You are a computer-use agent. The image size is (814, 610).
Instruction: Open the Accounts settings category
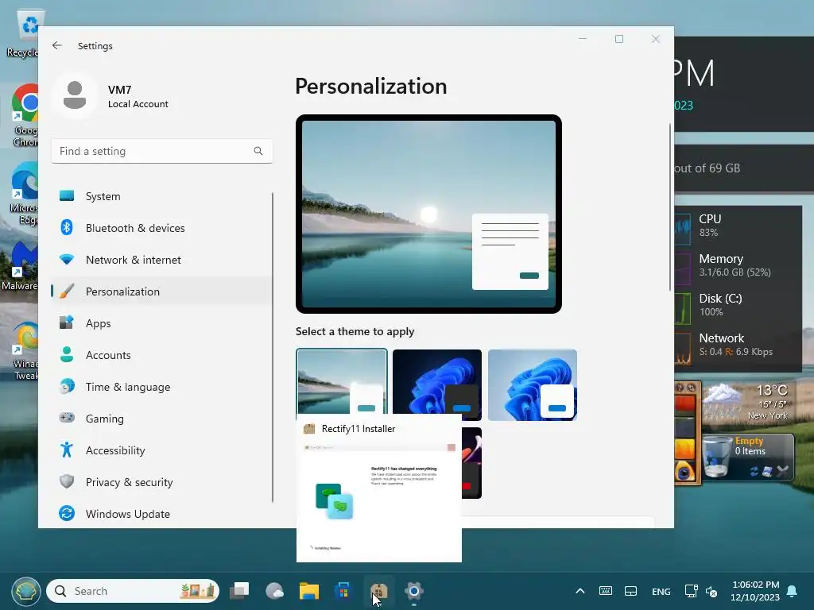coord(161,355)
